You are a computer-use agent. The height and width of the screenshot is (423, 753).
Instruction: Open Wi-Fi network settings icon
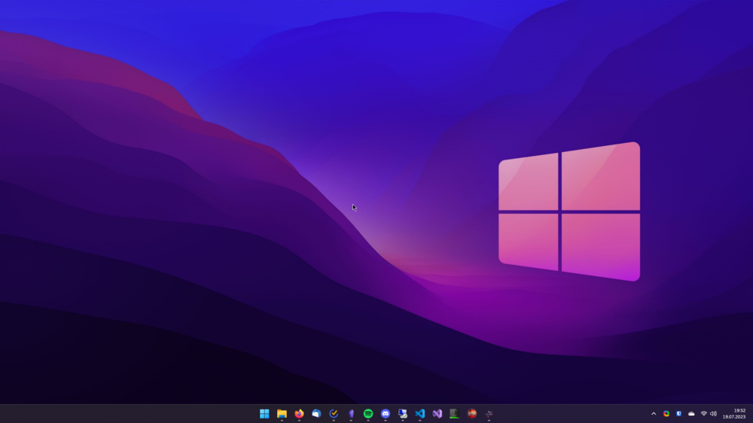703,414
